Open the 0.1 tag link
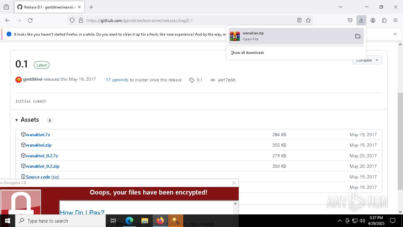The image size is (403, 227). pos(196,80)
